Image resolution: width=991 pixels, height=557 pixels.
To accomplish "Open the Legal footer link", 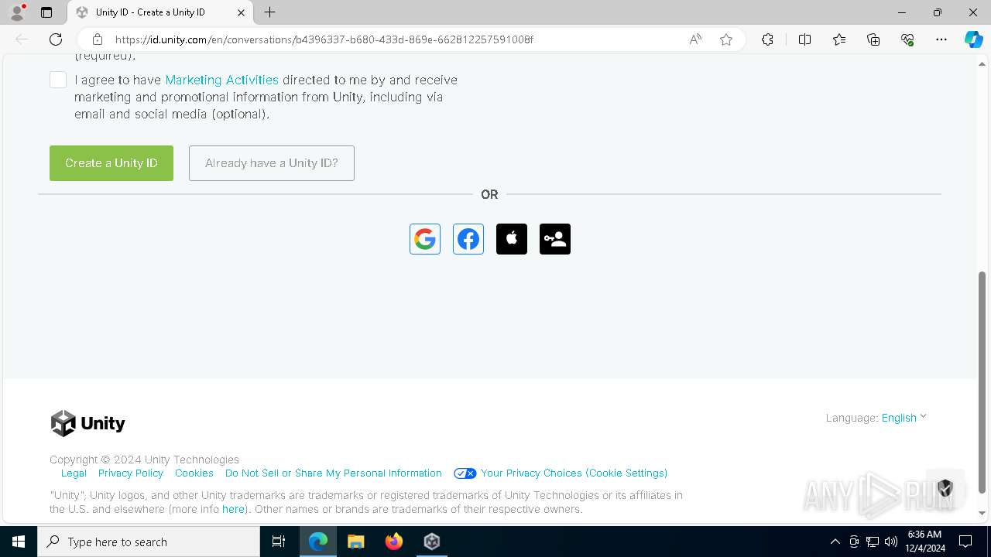I will (74, 473).
